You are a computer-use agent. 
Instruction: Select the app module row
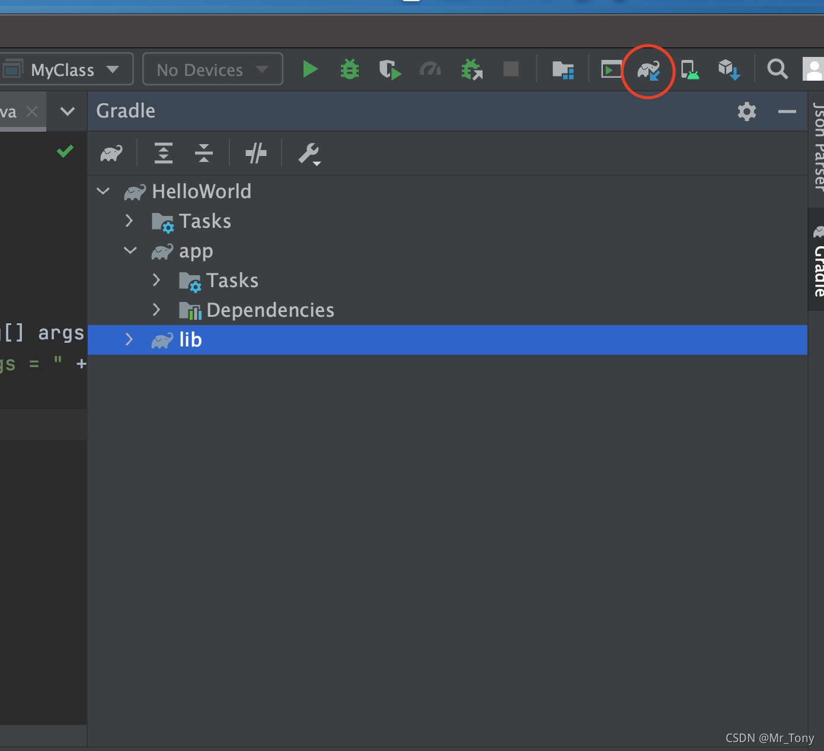[448, 250]
